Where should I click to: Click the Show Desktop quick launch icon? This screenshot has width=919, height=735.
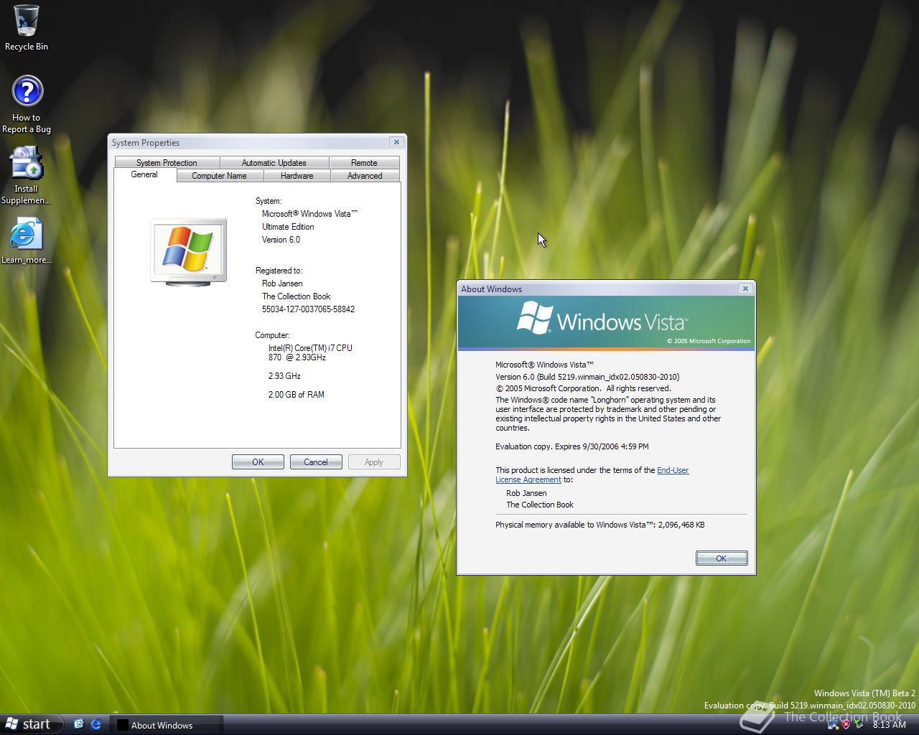click(x=79, y=724)
